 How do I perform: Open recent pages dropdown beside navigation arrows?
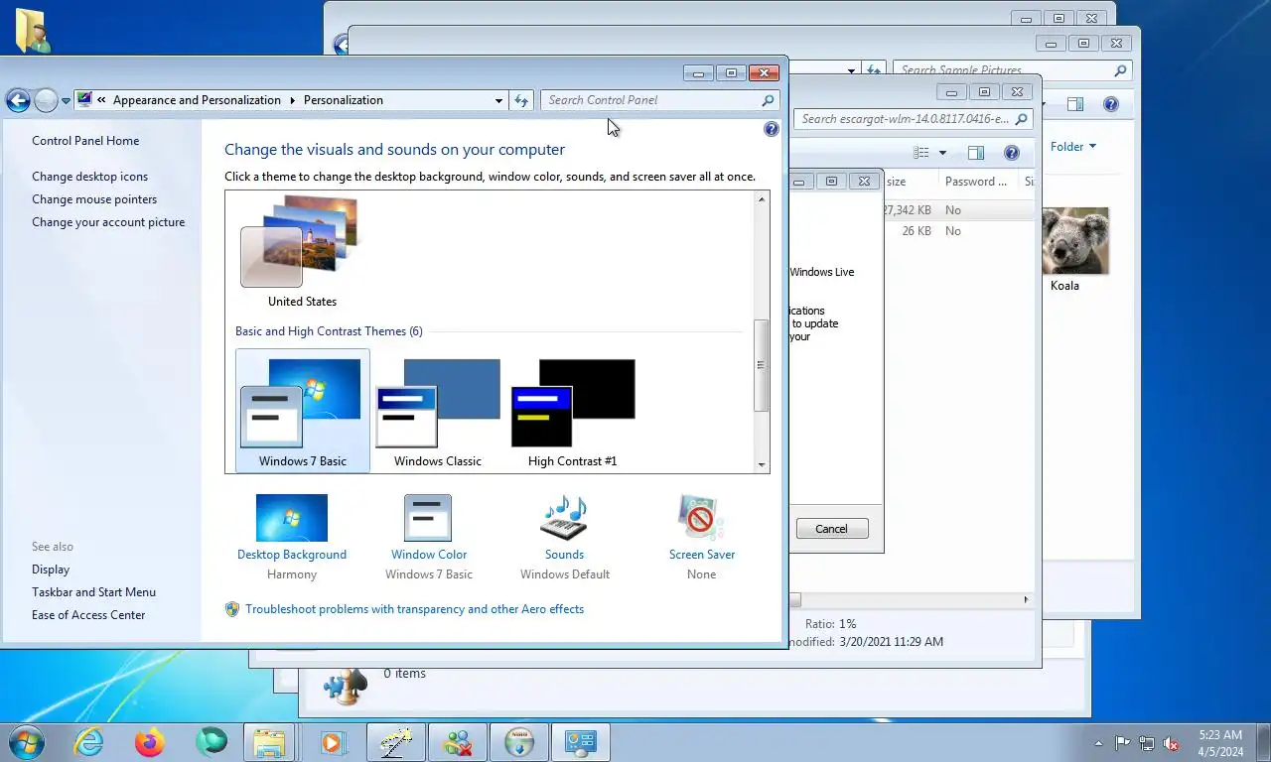point(67,100)
